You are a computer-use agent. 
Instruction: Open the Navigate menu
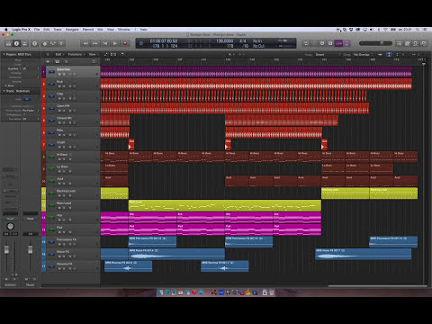(x=72, y=30)
